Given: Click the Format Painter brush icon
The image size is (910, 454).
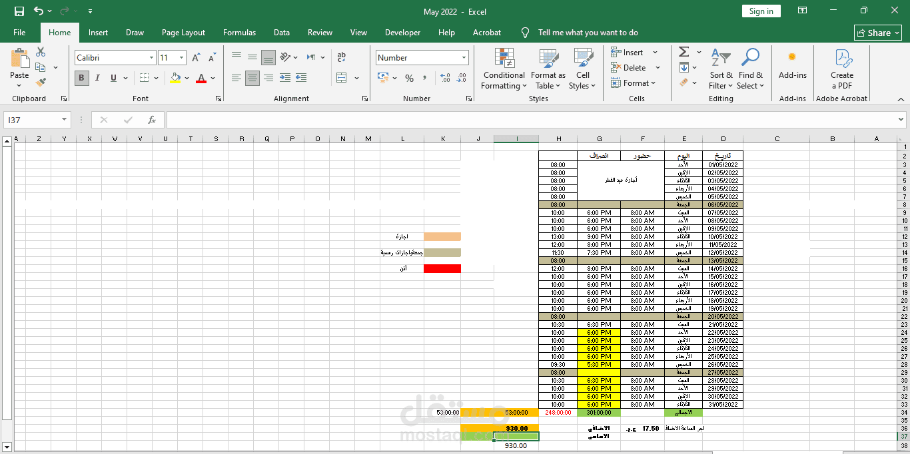Looking at the screenshot, I should [41, 83].
